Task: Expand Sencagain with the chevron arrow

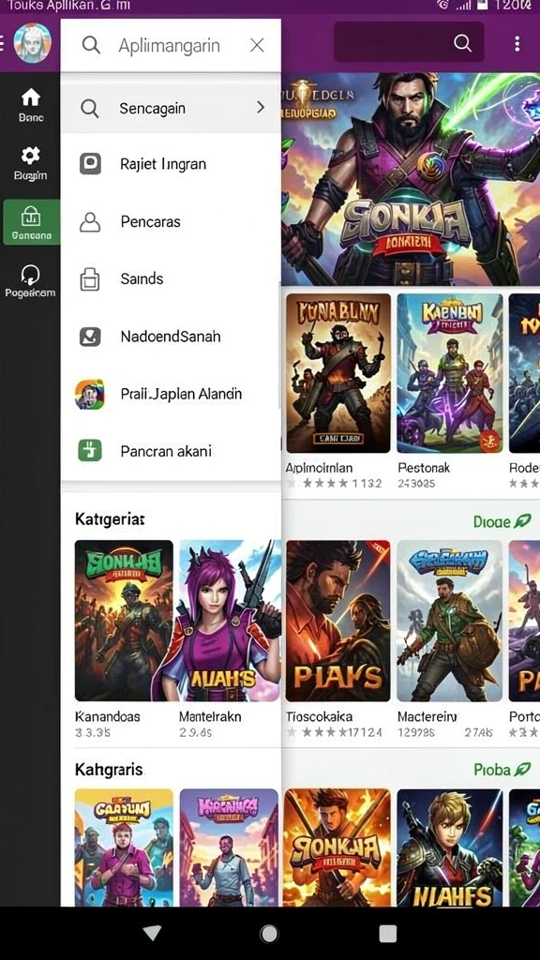Action: click(x=261, y=108)
